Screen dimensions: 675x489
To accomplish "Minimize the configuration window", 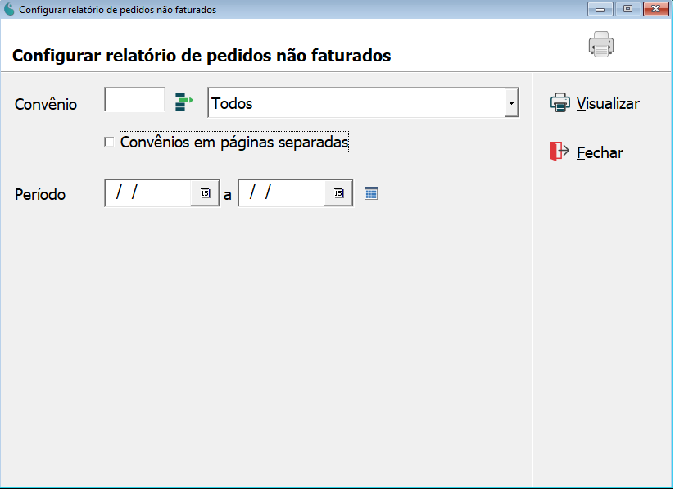I will tap(600, 9).
